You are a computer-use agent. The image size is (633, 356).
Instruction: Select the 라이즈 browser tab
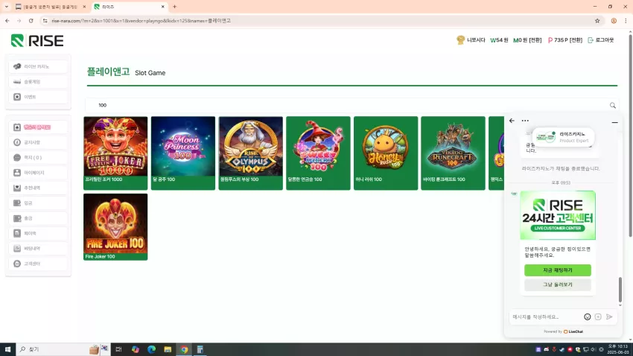click(129, 7)
